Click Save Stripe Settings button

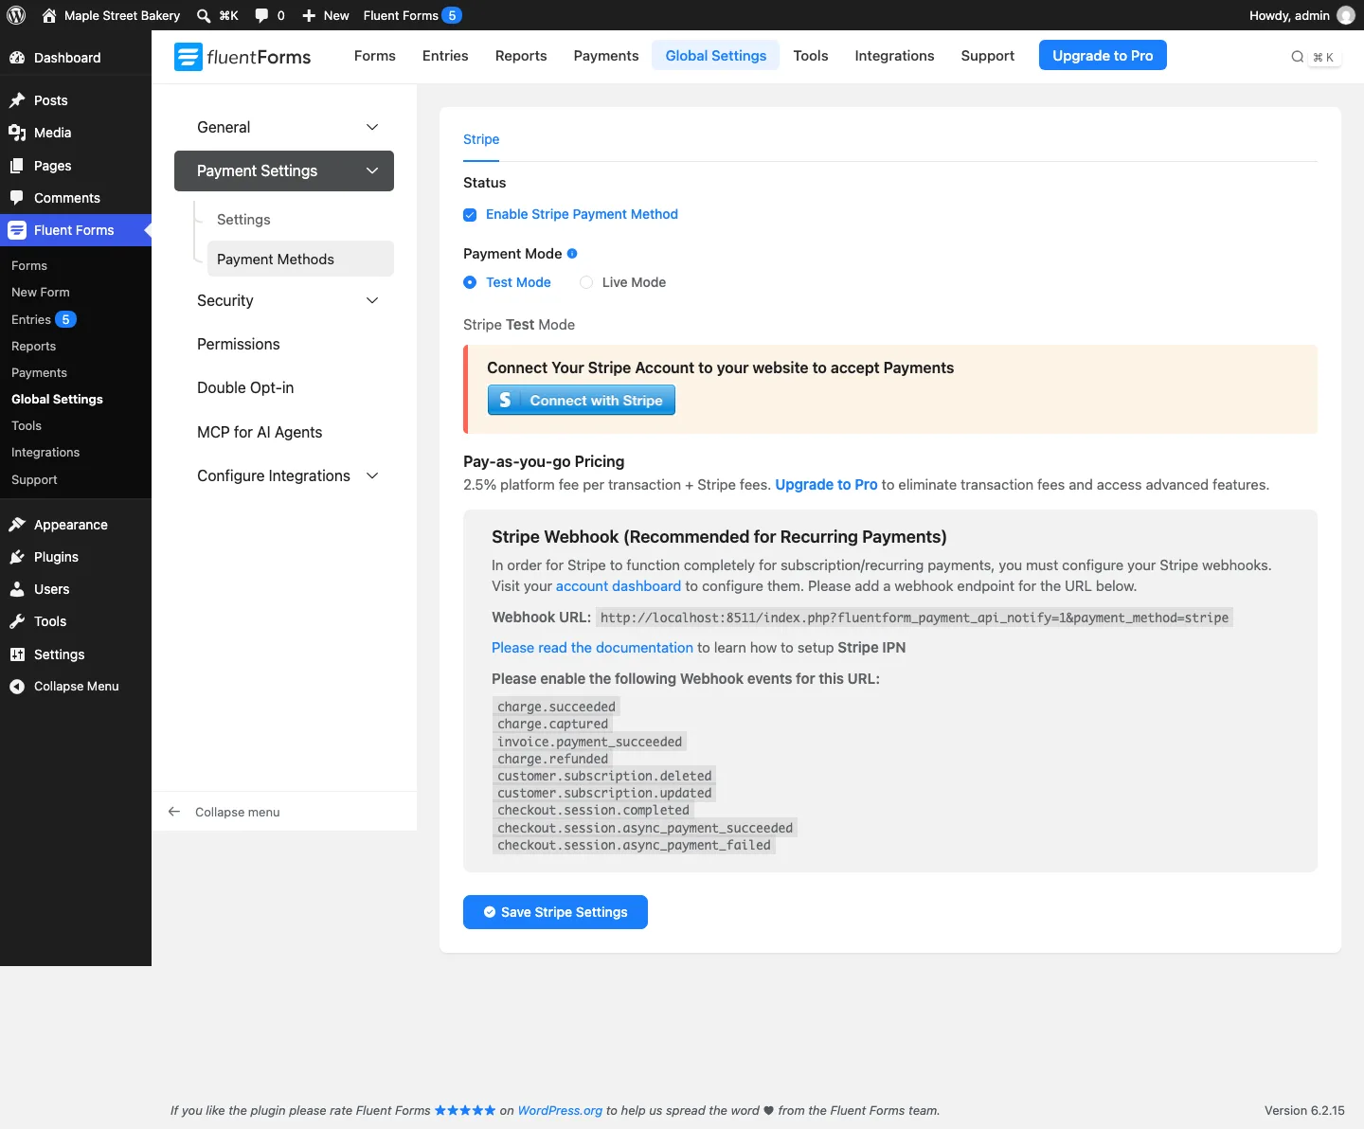(x=555, y=912)
